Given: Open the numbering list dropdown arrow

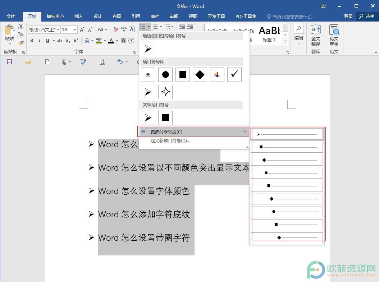Looking at the screenshot, I should tap(161, 27).
